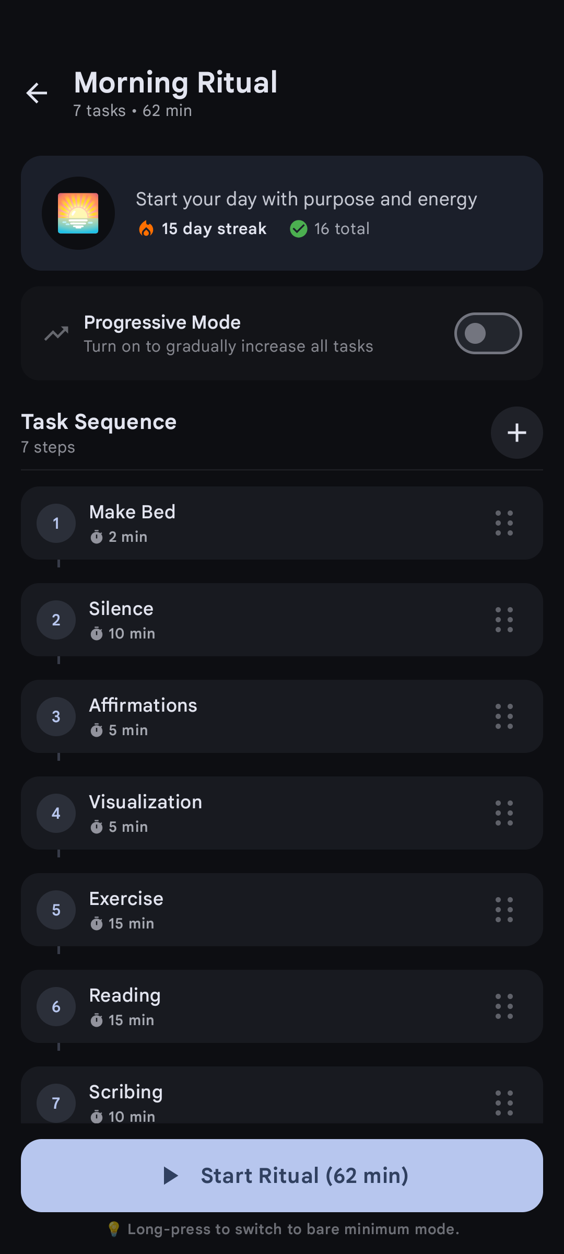The width and height of the screenshot is (564, 1254).
Task: Open the Reading task item
Action: point(261,1006)
